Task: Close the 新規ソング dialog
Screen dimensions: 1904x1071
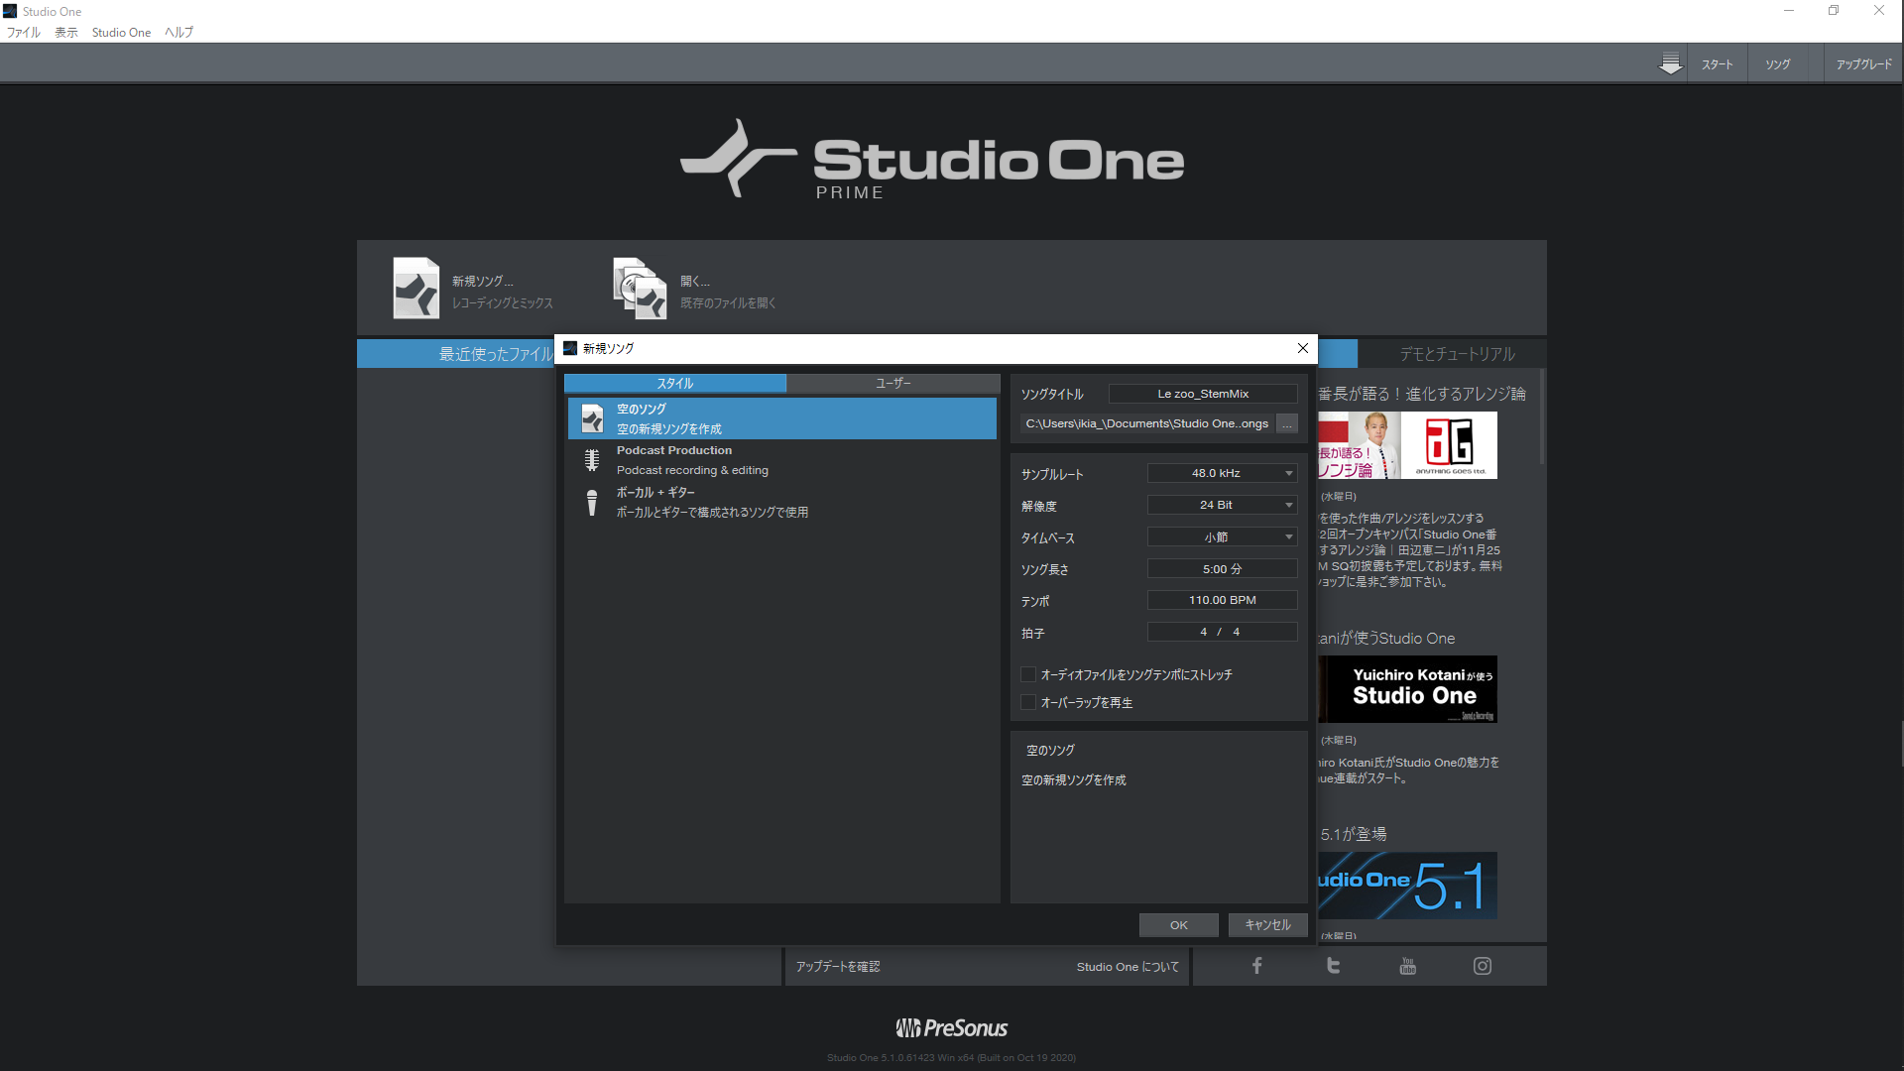Action: 1303,348
